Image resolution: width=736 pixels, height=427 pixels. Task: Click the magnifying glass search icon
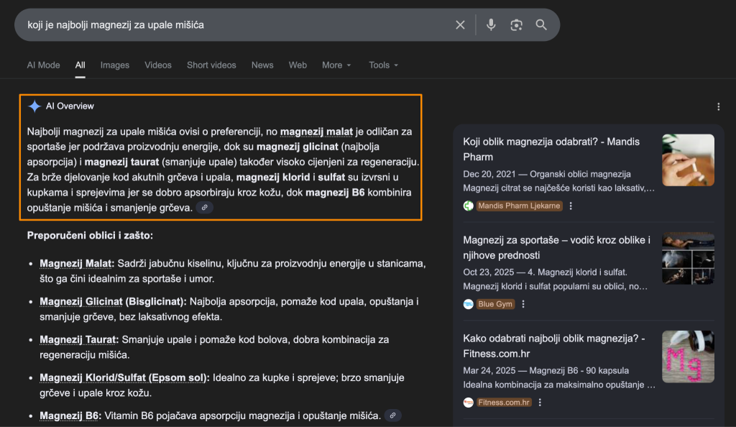coord(541,25)
